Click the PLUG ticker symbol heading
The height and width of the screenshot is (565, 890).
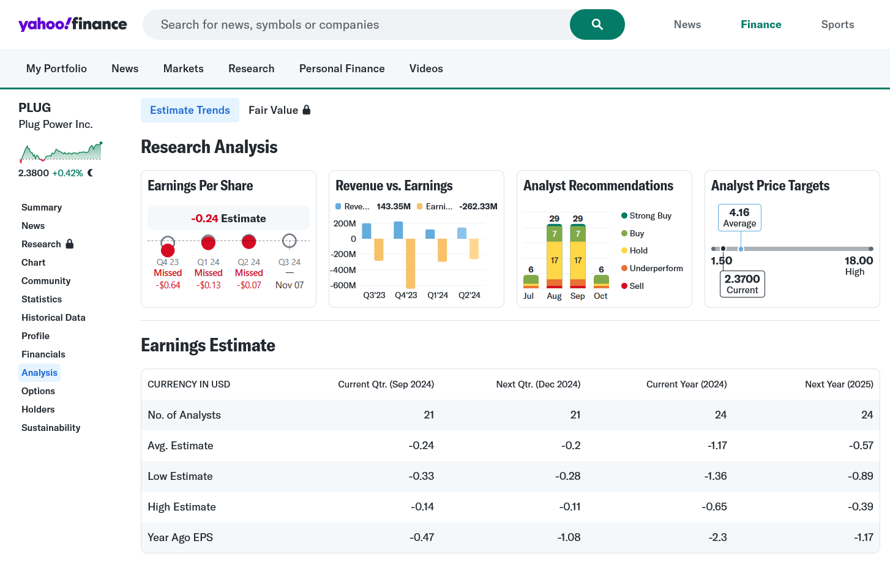35,108
